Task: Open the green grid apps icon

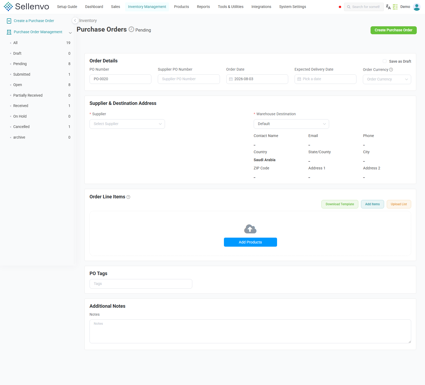Action: click(x=395, y=7)
